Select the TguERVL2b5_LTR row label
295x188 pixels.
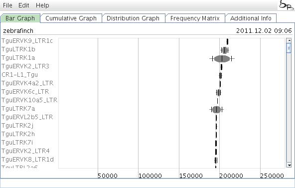27,117
